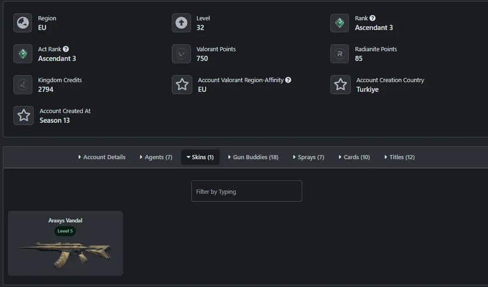Collapse the Skins (1) tab
The width and height of the screenshot is (488, 287).
pos(200,157)
